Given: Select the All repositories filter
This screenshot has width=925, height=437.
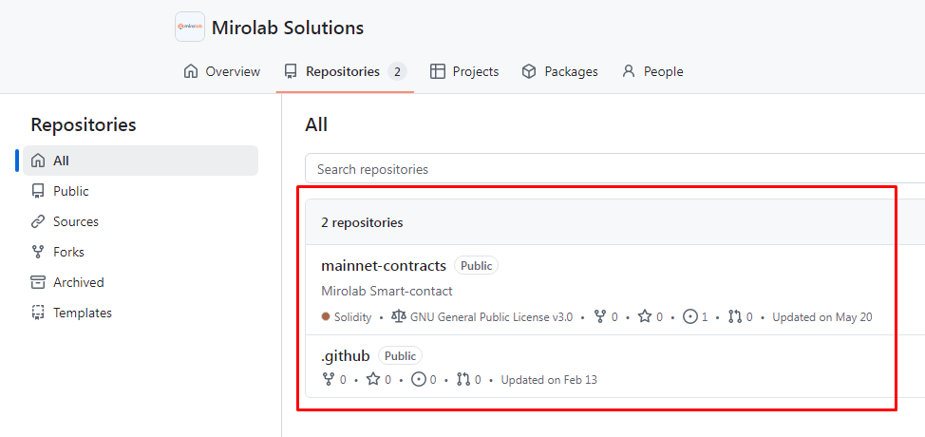Looking at the screenshot, I should point(61,161).
